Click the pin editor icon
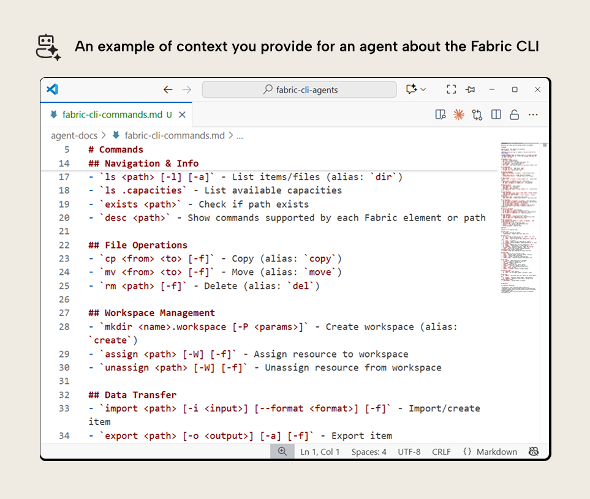 tap(470, 89)
